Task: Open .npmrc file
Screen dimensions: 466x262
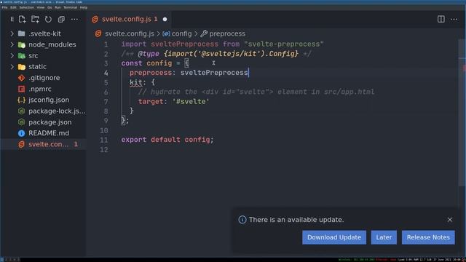Action: tap(40, 89)
